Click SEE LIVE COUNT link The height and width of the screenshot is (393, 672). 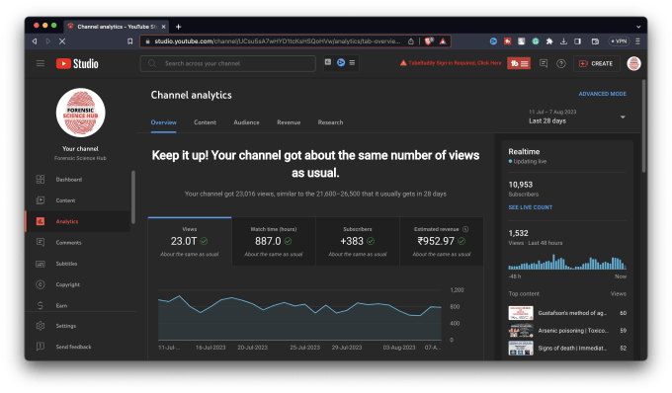point(530,207)
